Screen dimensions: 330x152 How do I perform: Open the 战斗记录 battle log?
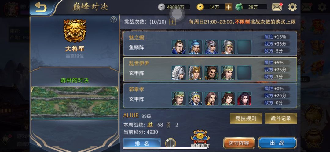pyautogui.click(x=281, y=119)
